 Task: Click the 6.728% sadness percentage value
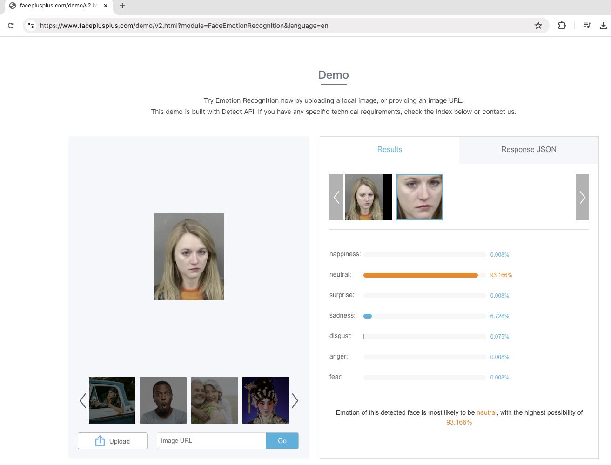click(500, 316)
